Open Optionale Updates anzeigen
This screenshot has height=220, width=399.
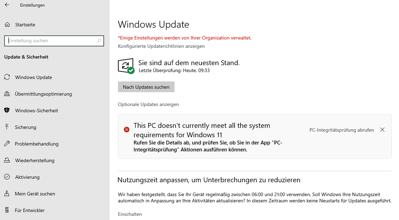tap(148, 104)
